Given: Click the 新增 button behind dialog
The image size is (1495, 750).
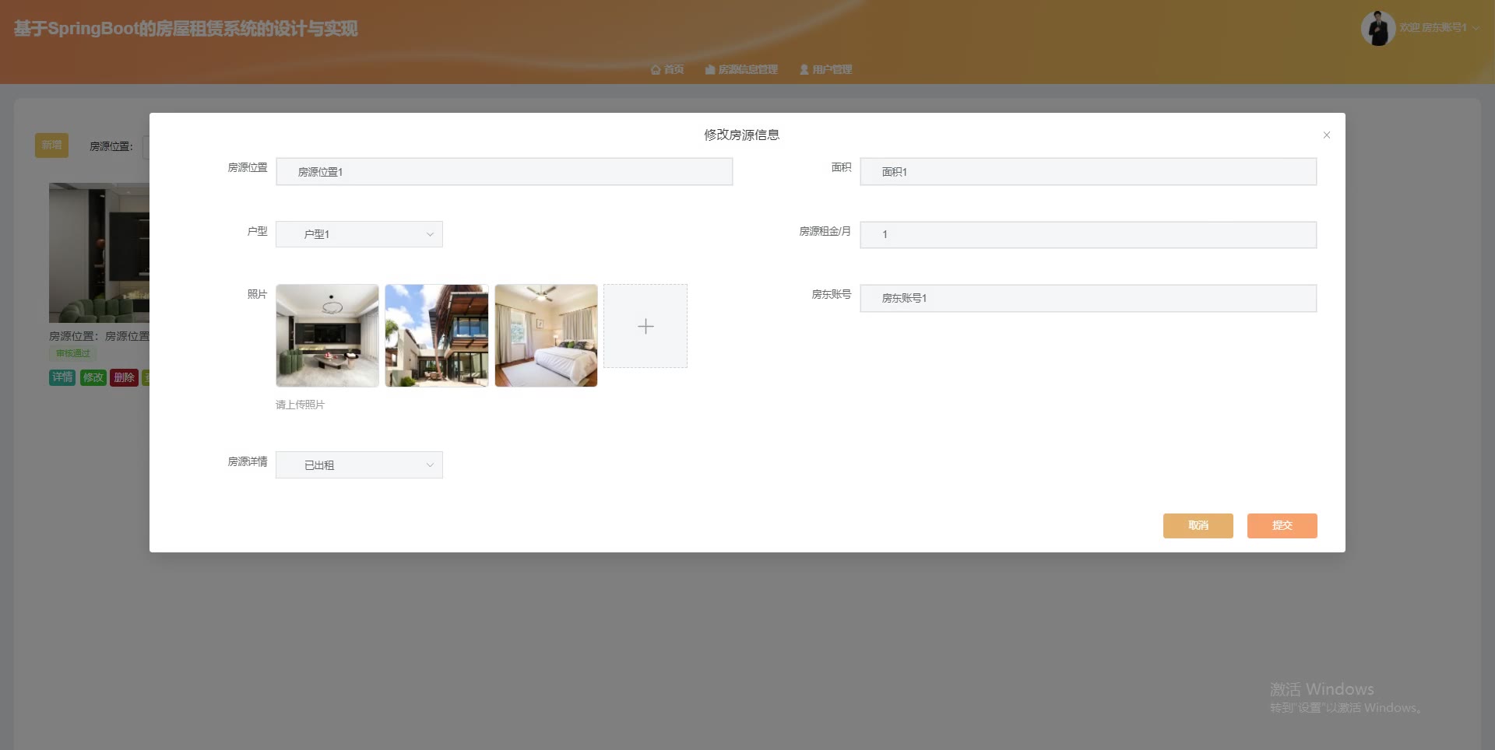Looking at the screenshot, I should pos(51,145).
